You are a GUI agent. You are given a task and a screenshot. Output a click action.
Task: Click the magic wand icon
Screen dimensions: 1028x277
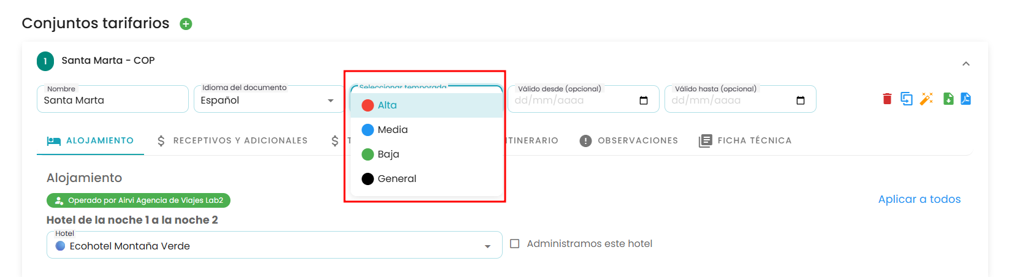click(926, 99)
